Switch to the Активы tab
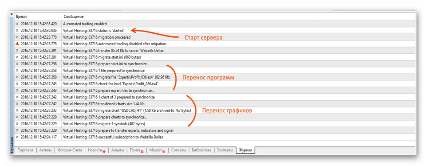This screenshot has width=426, height=166. pyautogui.click(x=45, y=150)
